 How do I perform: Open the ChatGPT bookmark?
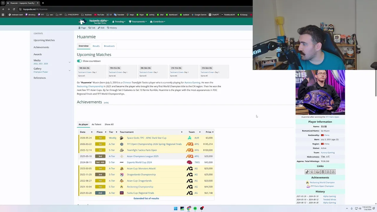[214, 15]
